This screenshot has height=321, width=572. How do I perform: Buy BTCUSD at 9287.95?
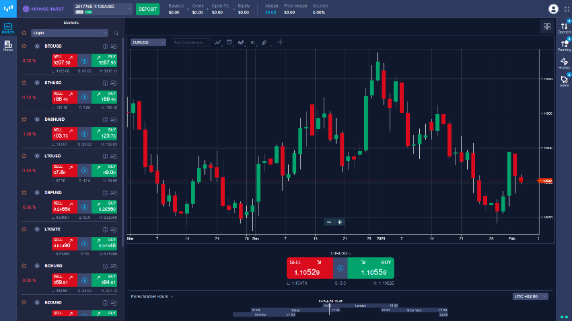click(x=104, y=60)
